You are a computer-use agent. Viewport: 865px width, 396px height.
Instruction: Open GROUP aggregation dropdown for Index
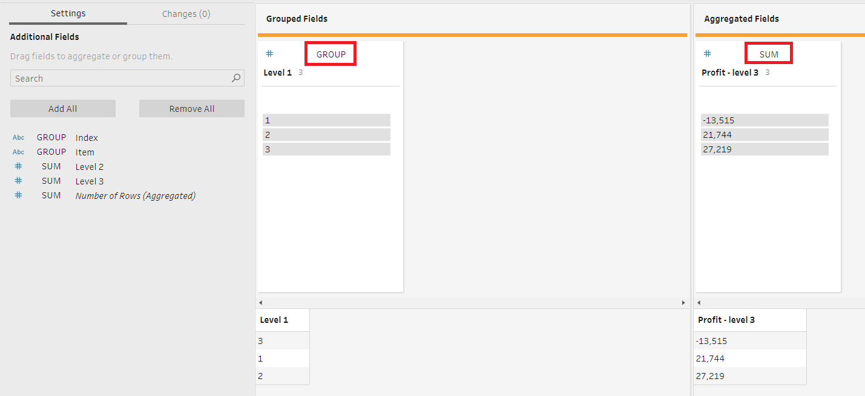click(x=51, y=138)
